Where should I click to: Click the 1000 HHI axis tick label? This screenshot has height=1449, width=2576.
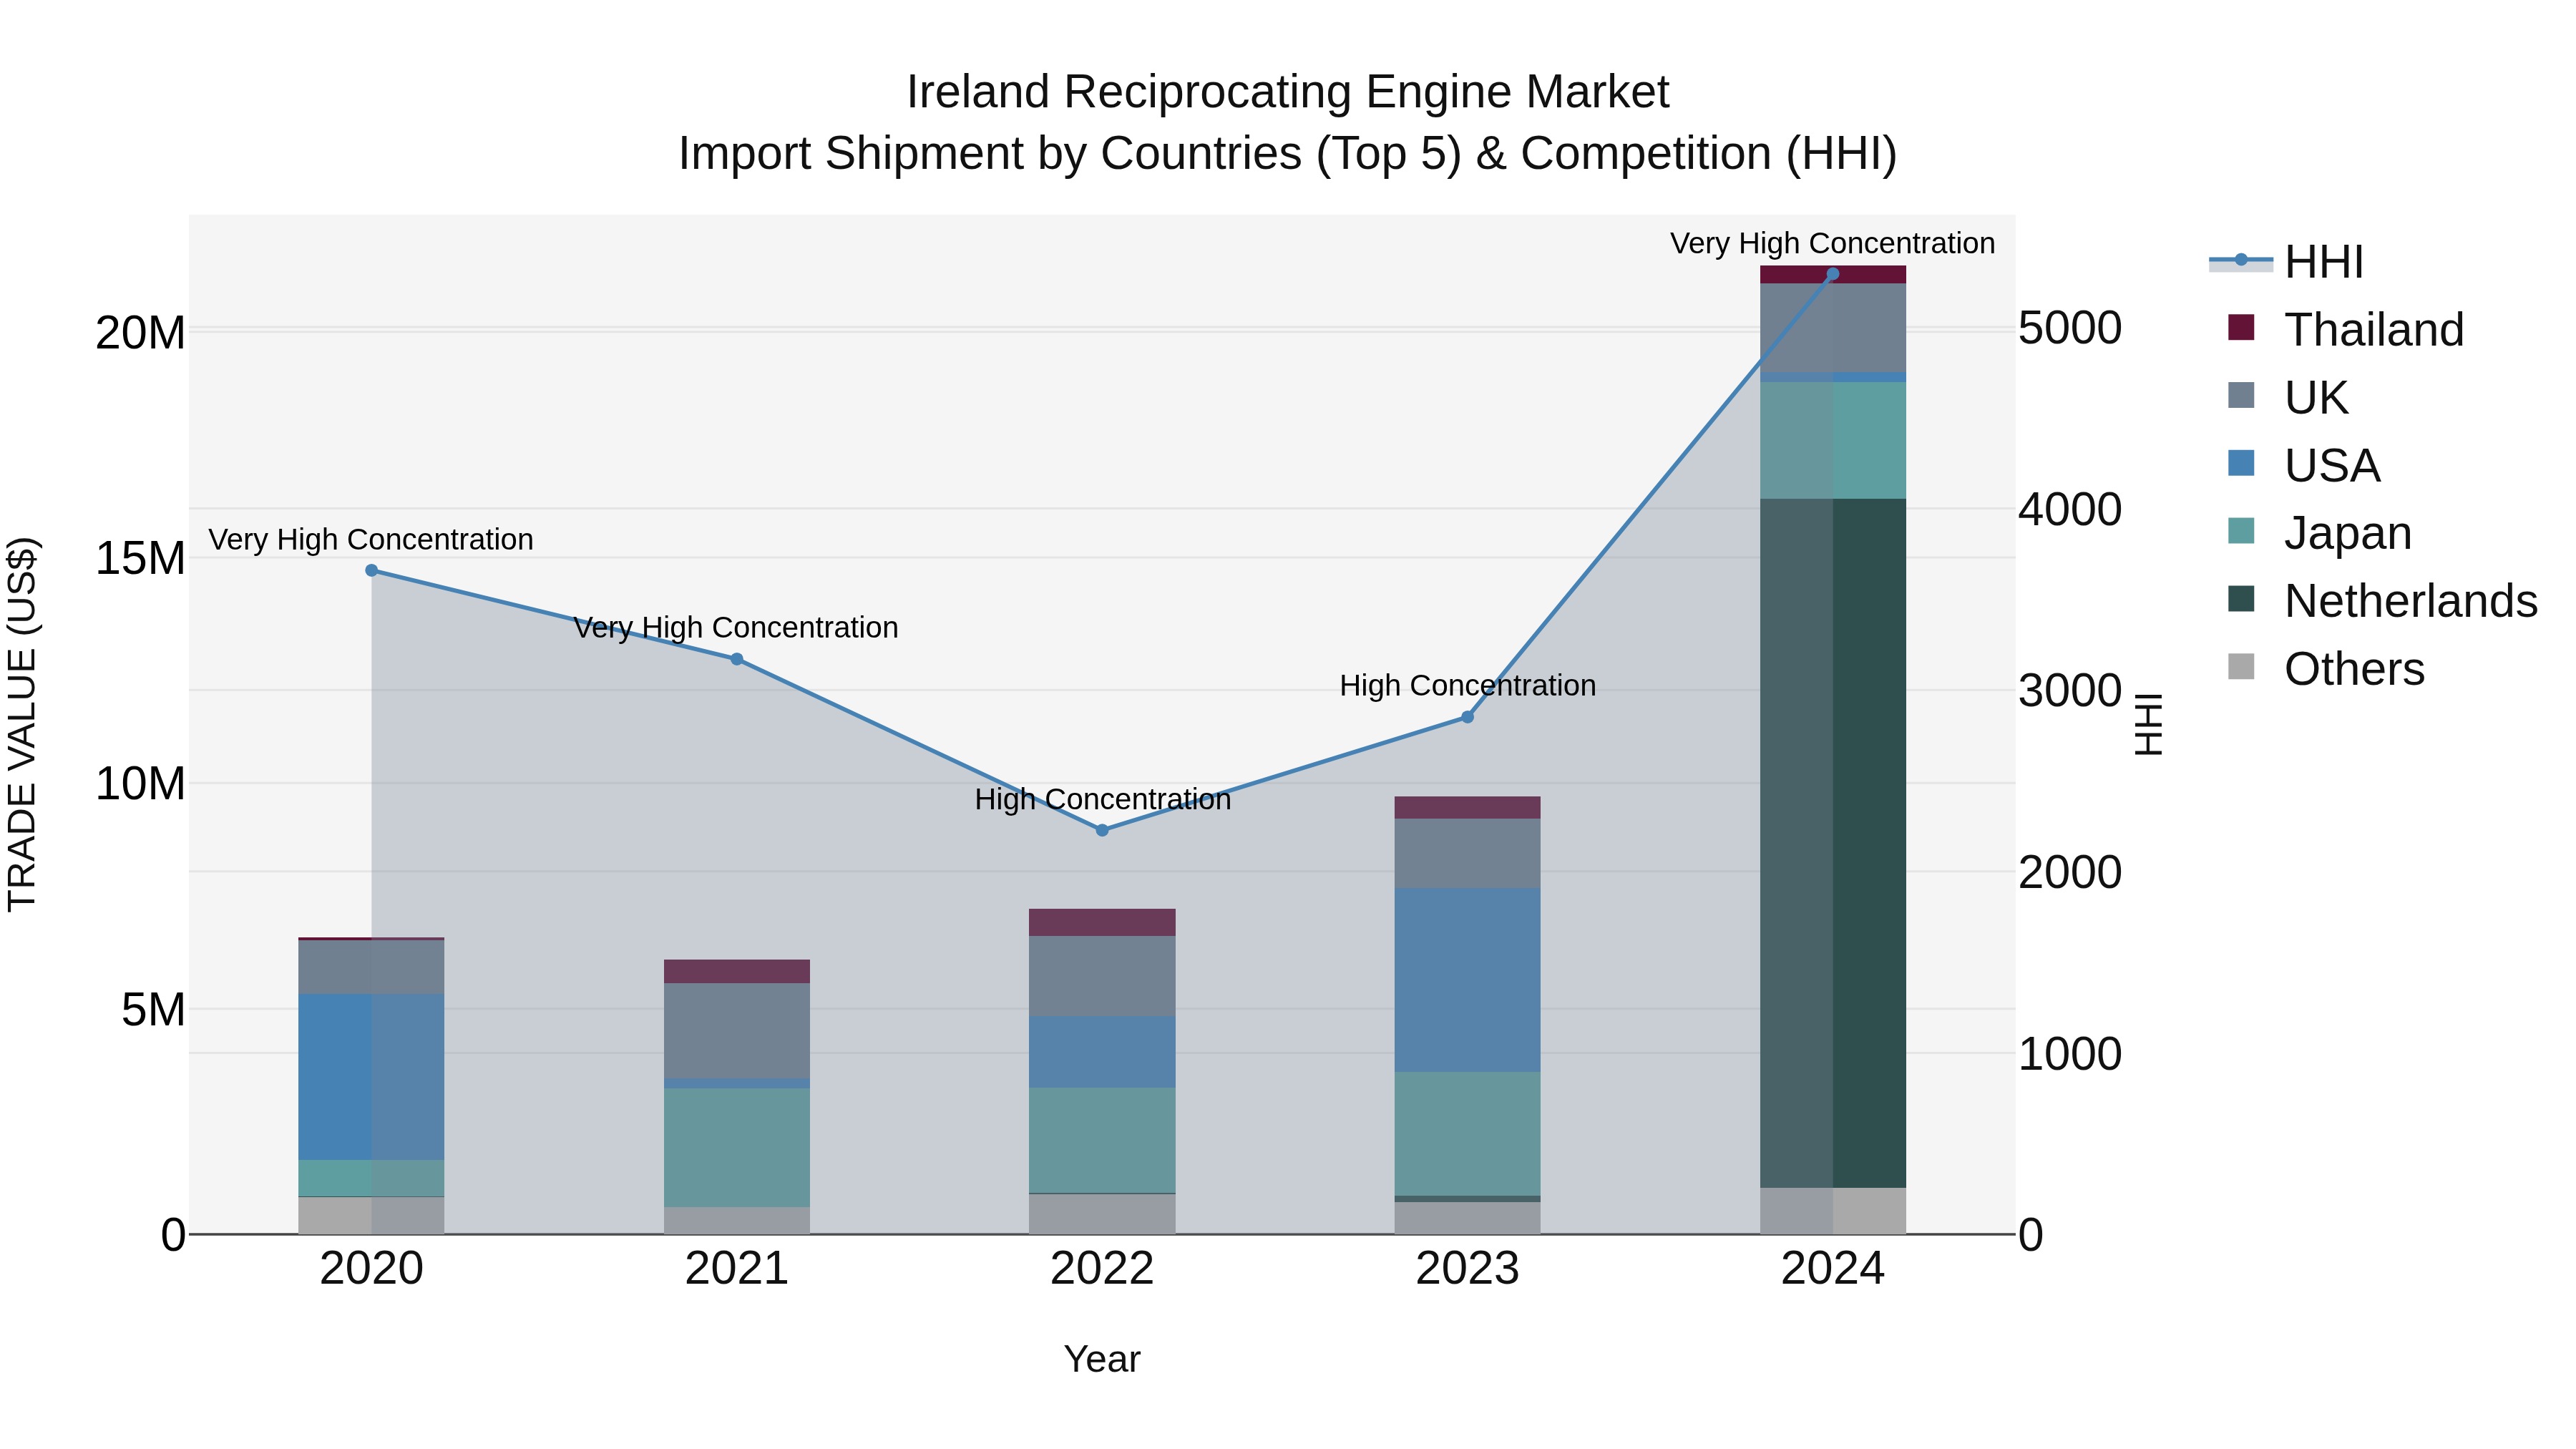click(2070, 1053)
